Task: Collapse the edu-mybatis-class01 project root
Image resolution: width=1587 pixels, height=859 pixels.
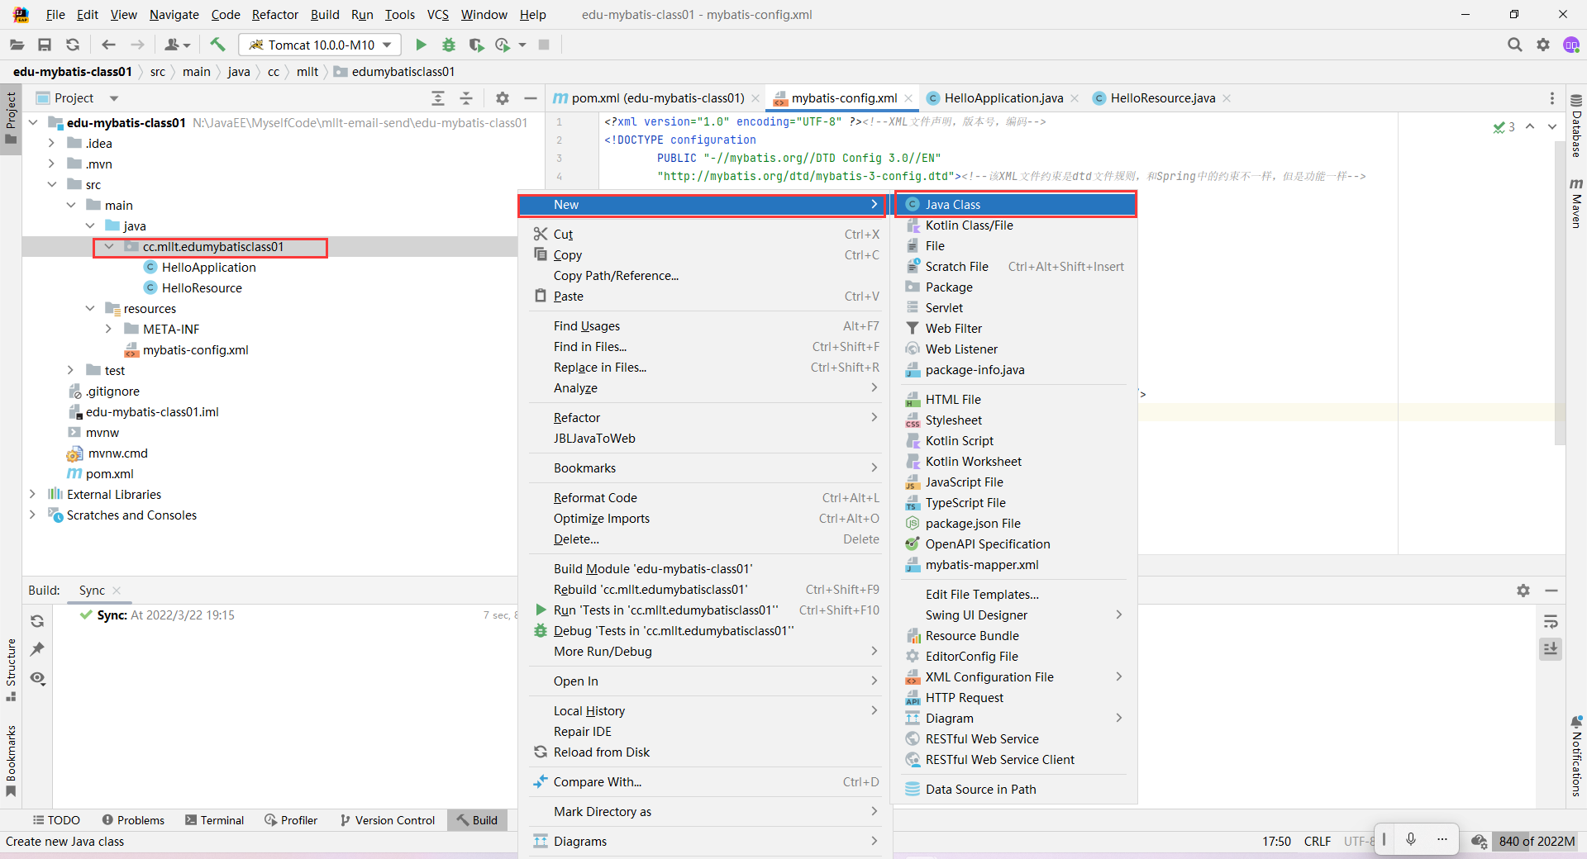Action: pos(33,123)
